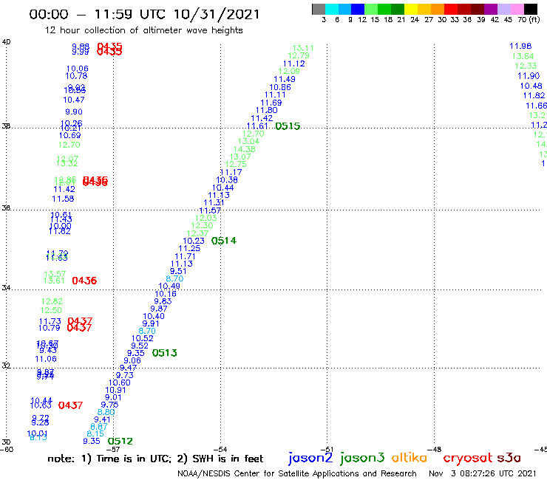
Task: Click the green time label 0513
Action: [164, 353]
